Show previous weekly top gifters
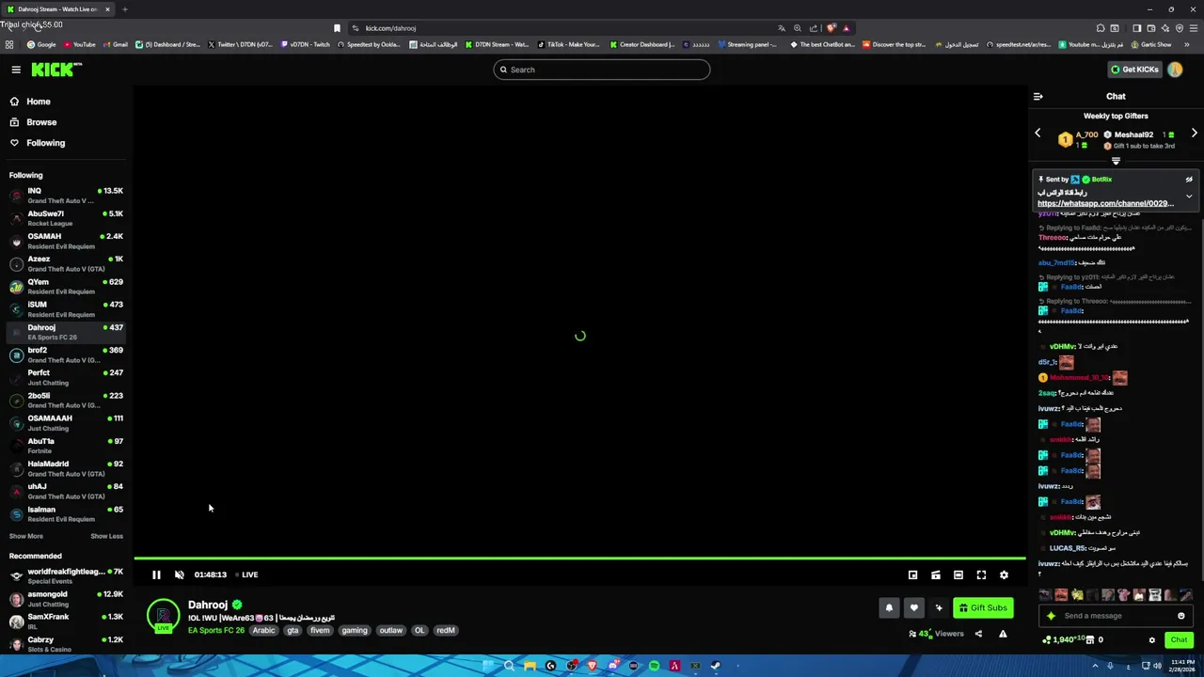 click(x=1038, y=134)
